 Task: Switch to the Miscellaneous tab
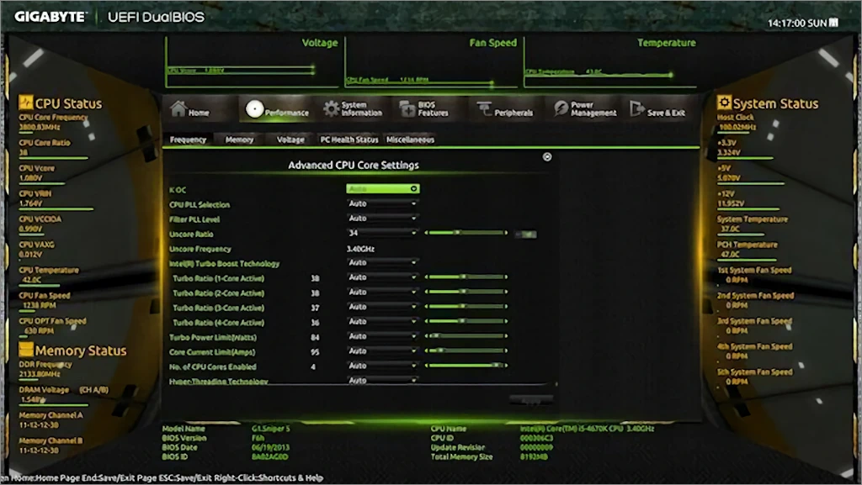410,140
